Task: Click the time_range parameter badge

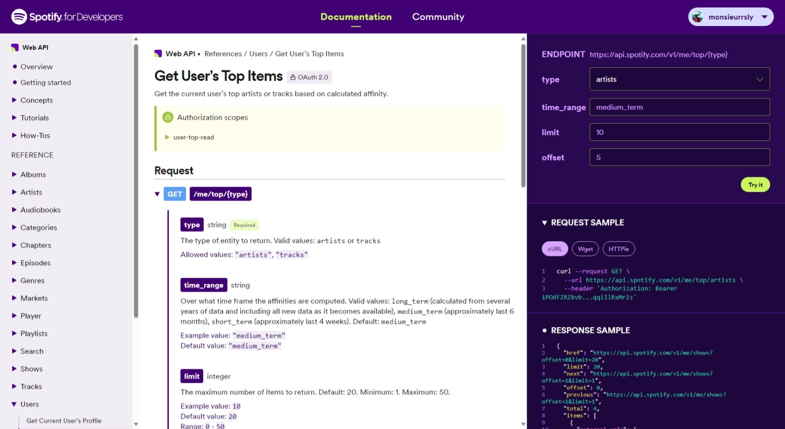Action: (204, 285)
